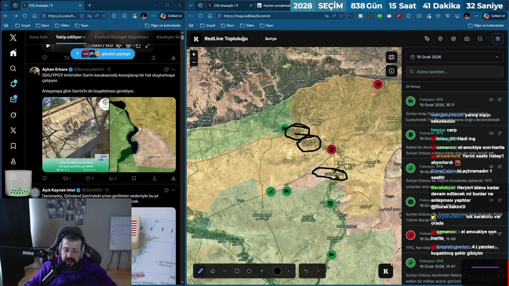Click the search magnifier in RedLine header
The height and width of the screenshot is (286, 509).
point(480,39)
